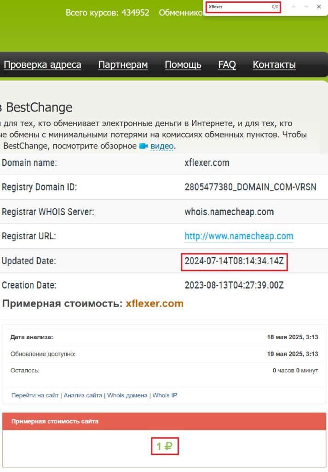The image size is (328, 472).
Task: Open the Контакты page
Action: pyautogui.click(x=274, y=65)
